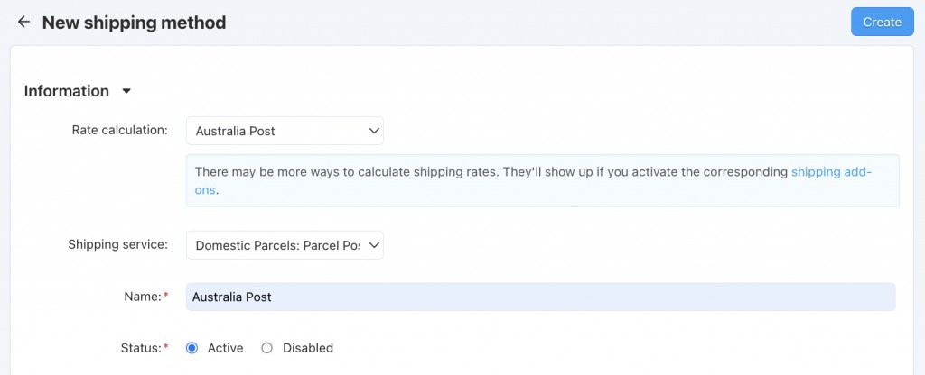Screen dimensions: 925x375
Task: Go back using the left arrow icon
Action: [x=23, y=23]
